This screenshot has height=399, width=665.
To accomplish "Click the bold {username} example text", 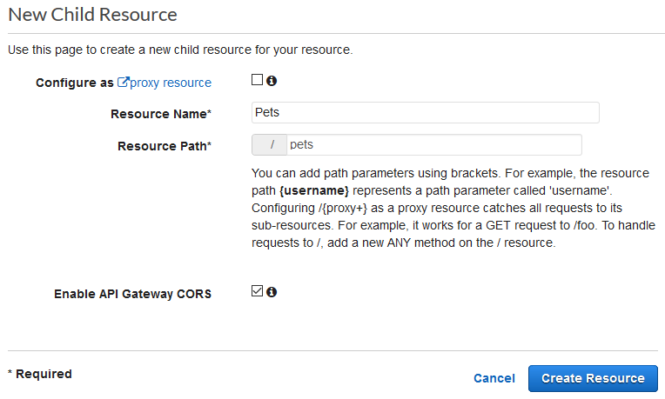I will click(x=314, y=190).
